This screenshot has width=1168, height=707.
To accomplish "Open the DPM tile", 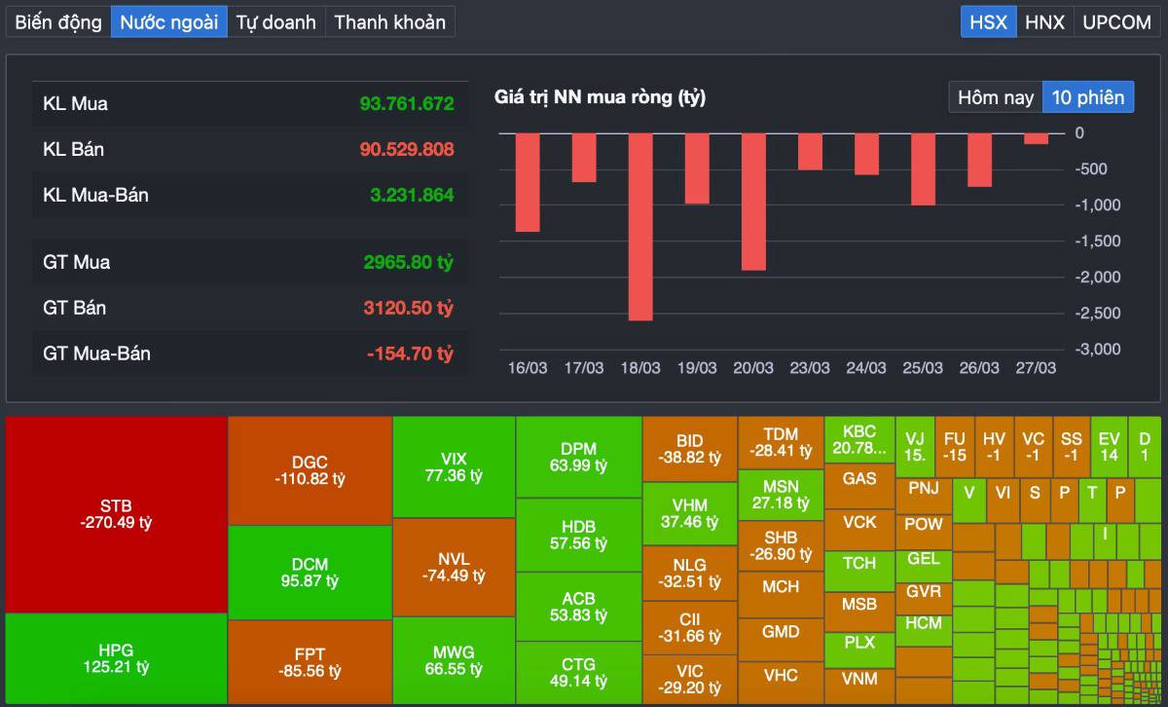I will point(578,457).
